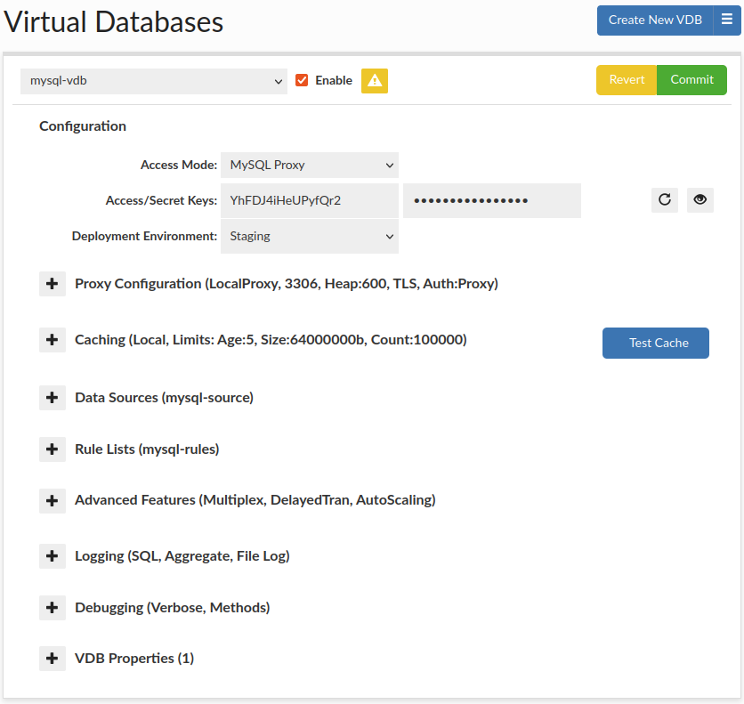
Task: Click the Create New VDB button
Action: coord(654,20)
